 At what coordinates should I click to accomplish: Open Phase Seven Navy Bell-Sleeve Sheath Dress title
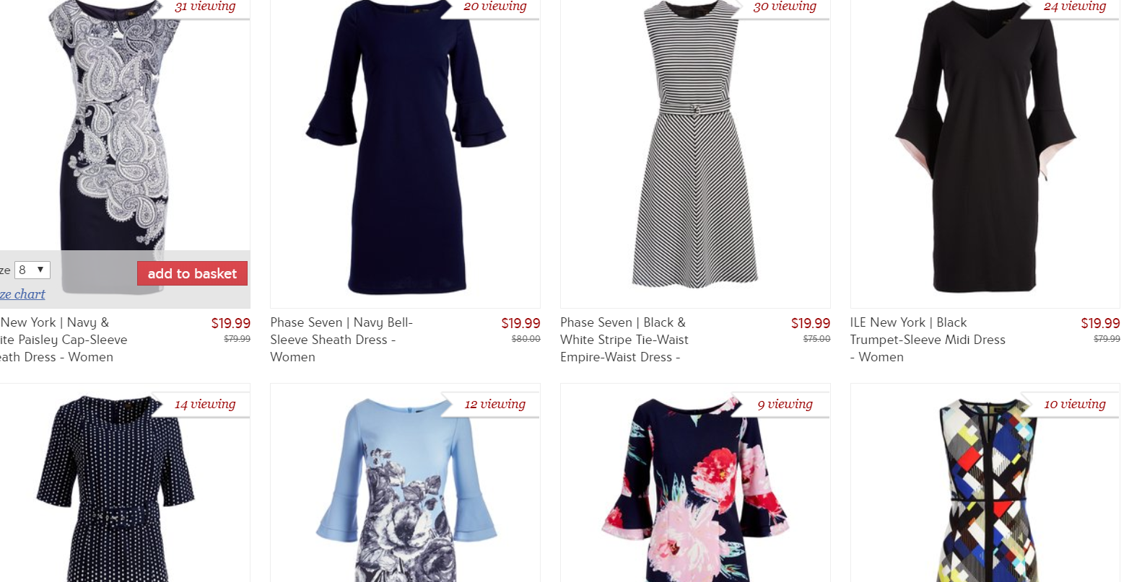pyautogui.click(x=341, y=340)
